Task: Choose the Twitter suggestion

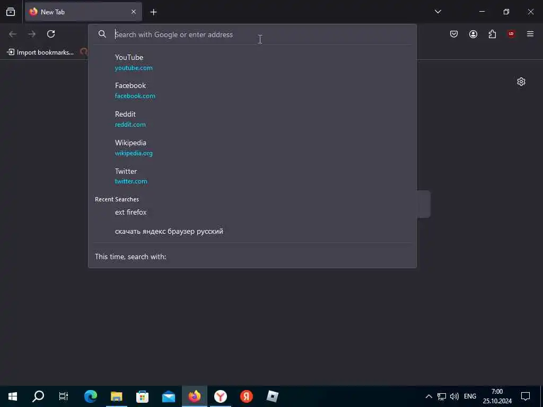Action: 252,176
